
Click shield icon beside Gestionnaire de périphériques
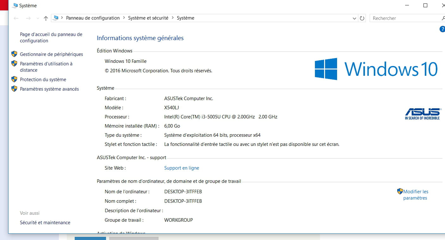click(x=14, y=54)
